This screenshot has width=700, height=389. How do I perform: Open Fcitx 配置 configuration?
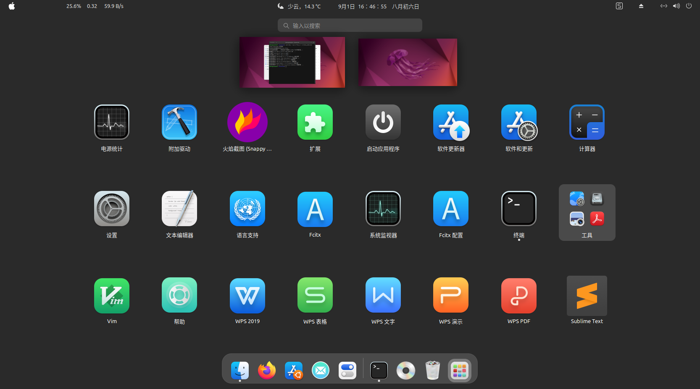point(451,209)
